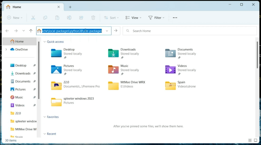Screen dimensions: 261x145
Task: Open the Filter dropdown menu
Action: click(x=156, y=18)
